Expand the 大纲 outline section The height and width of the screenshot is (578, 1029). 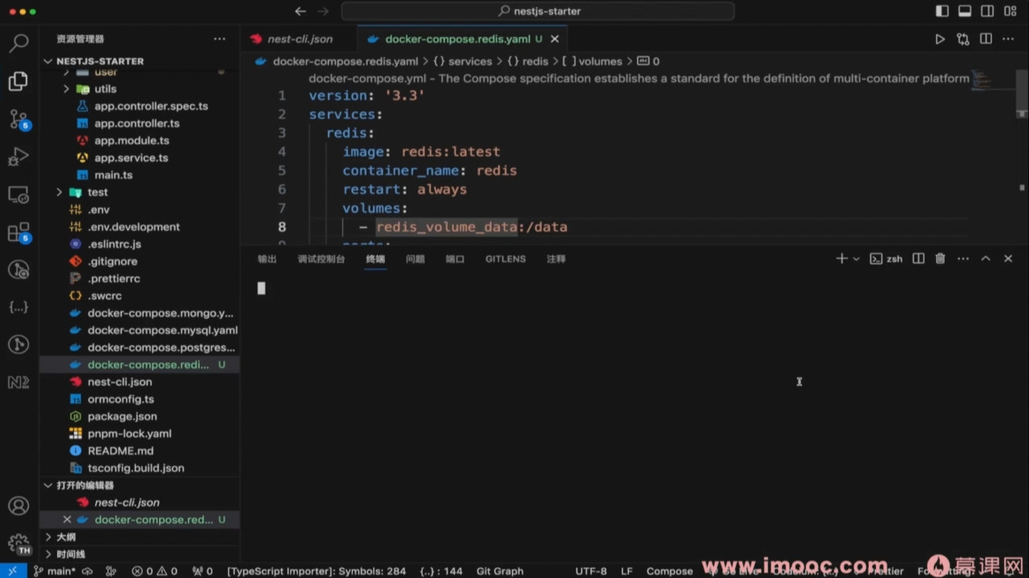pos(66,537)
